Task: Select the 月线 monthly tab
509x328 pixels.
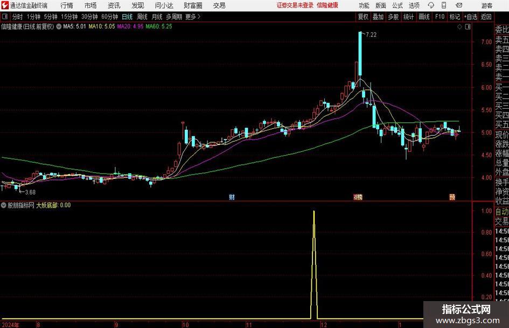Action: (x=157, y=17)
